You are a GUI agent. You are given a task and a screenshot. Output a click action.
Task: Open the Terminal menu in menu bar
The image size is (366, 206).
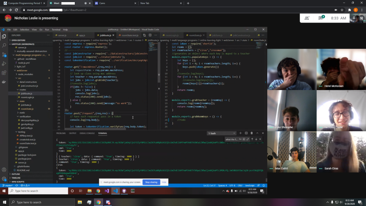click(x=56, y=30)
